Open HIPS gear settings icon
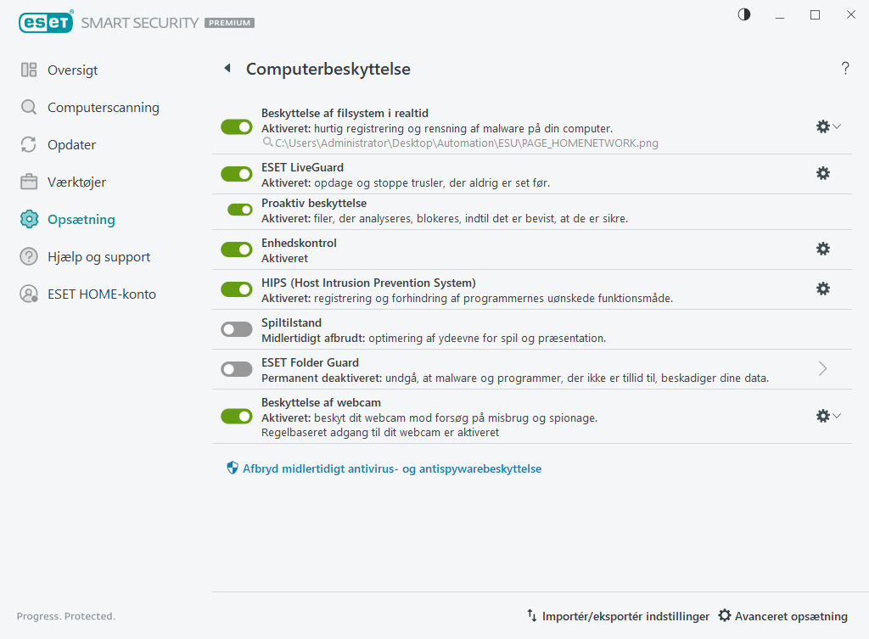This screenshot has width=869, height=639. coord(822,289)
